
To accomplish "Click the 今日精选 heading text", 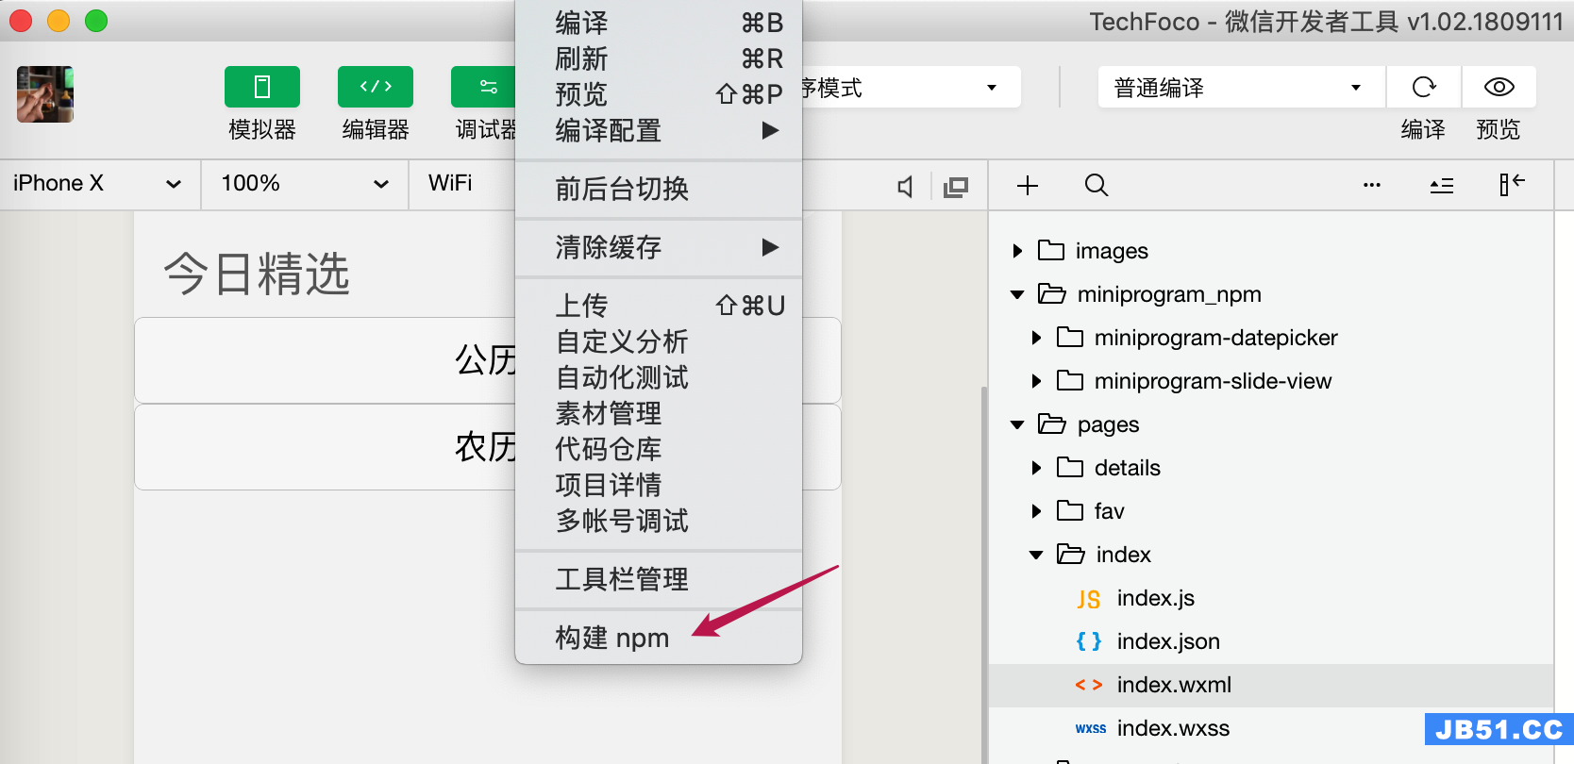I will (x=257, y=274).
